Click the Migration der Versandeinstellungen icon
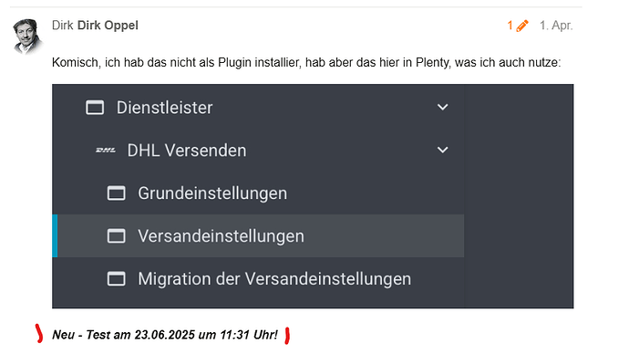629x354 pixels. tap(117, 279)
